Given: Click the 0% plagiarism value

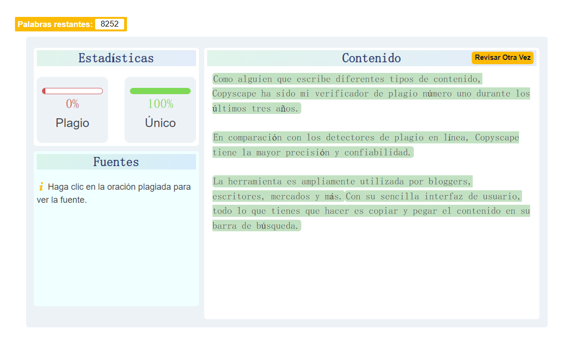Looking at the screenshot, I should [72, 104].
